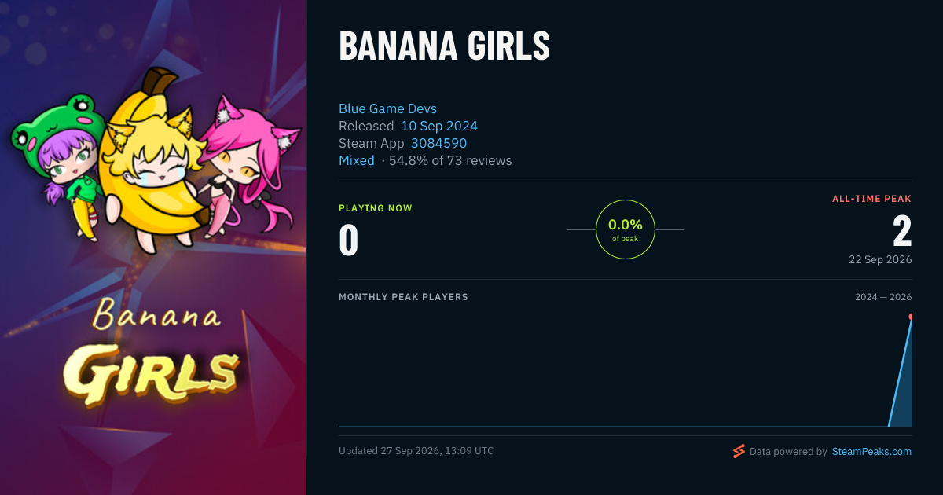This screenshot has height=495, width=943.
Task: Click the frog-hood girl character
Action: [59, 161]
